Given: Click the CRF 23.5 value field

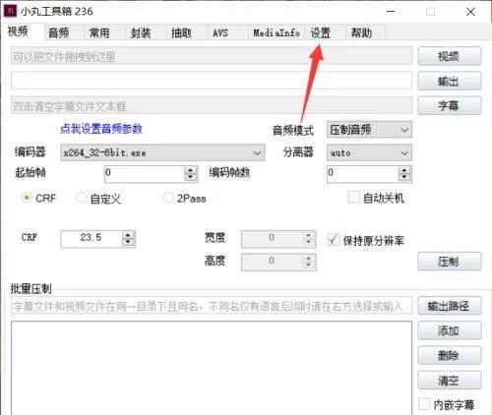Looking at the screenshot, I should click(92, 239).
